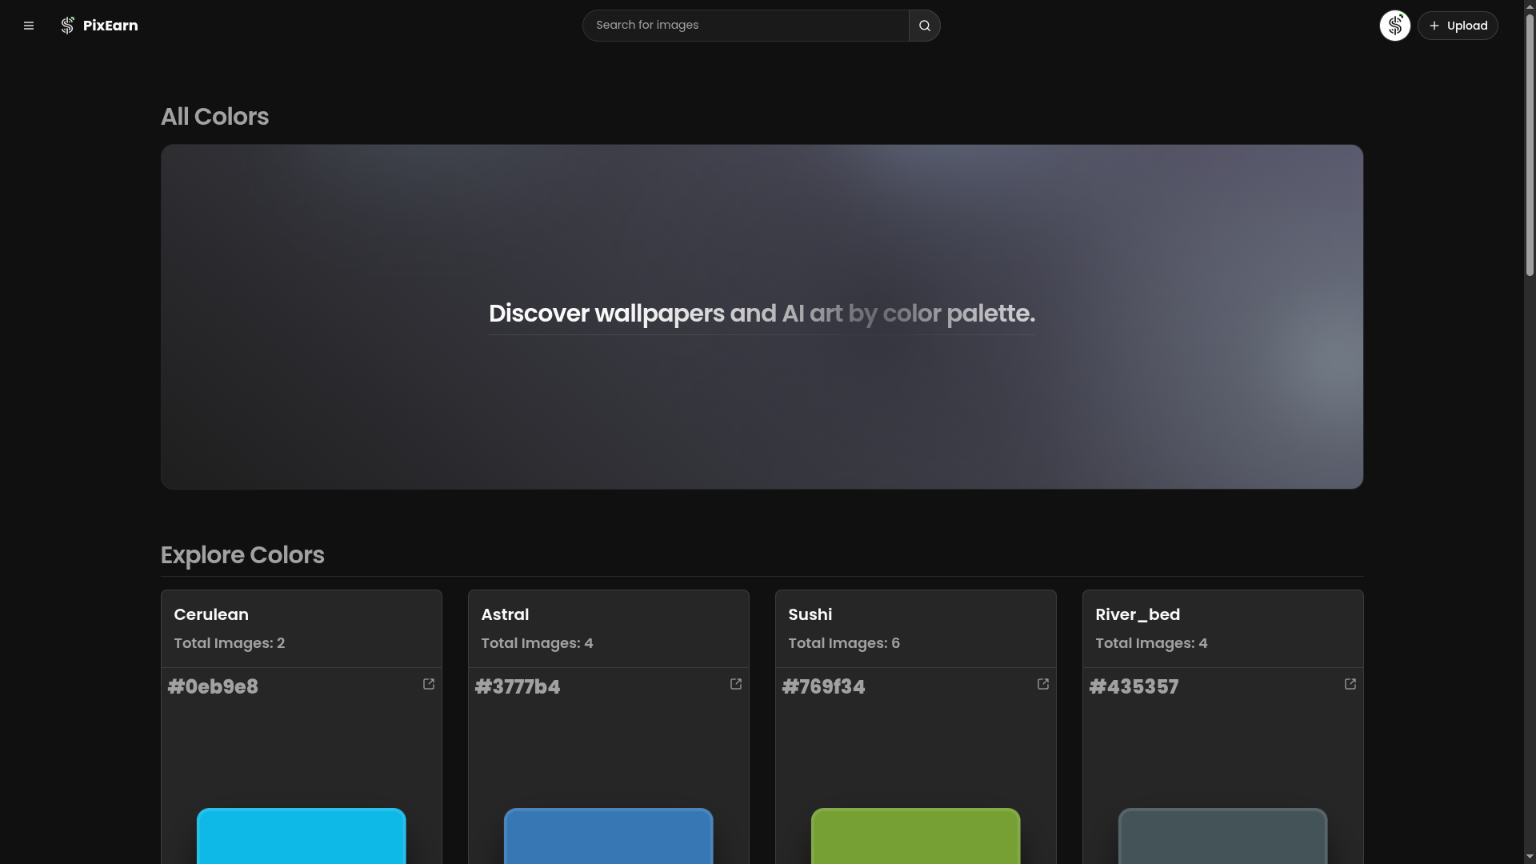
Task: Select the blue swatch under Astral
Action: click(608, 840)
